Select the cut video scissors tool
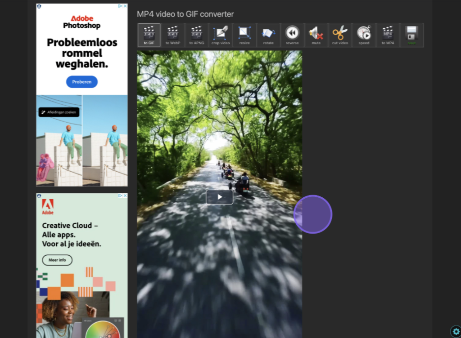 tap(340, 35)
